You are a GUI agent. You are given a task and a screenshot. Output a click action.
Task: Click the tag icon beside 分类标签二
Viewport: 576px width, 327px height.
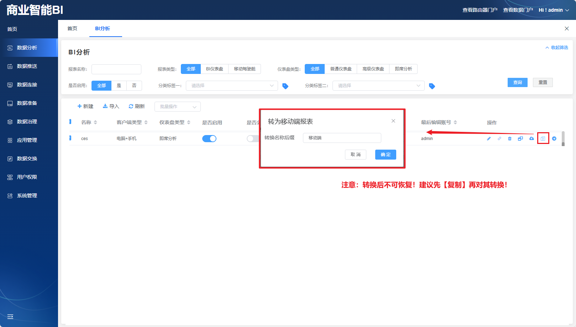pyautogui.click(x=432, y=86)
